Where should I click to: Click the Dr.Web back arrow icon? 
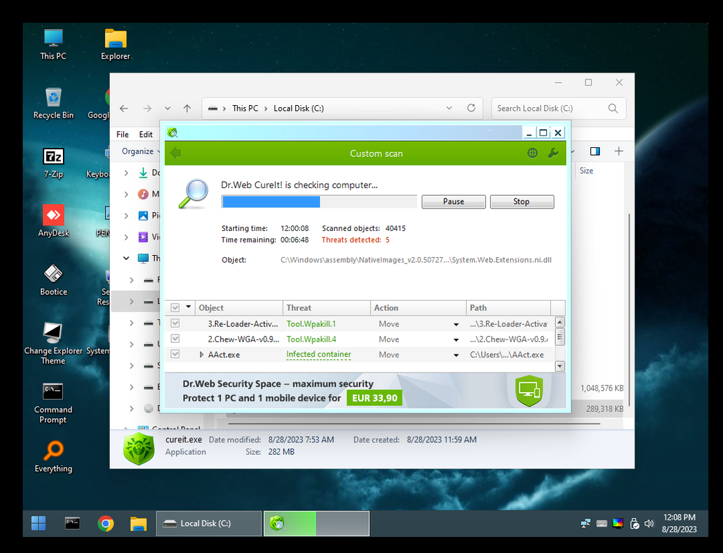tap(176, 153)
